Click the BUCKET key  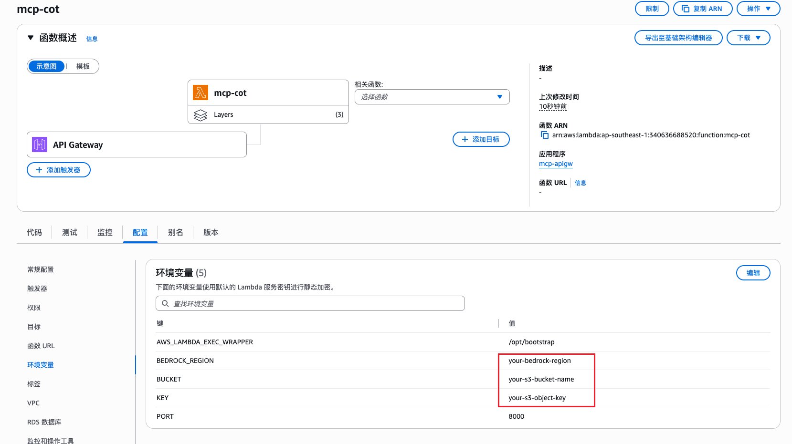click(169, 379)
